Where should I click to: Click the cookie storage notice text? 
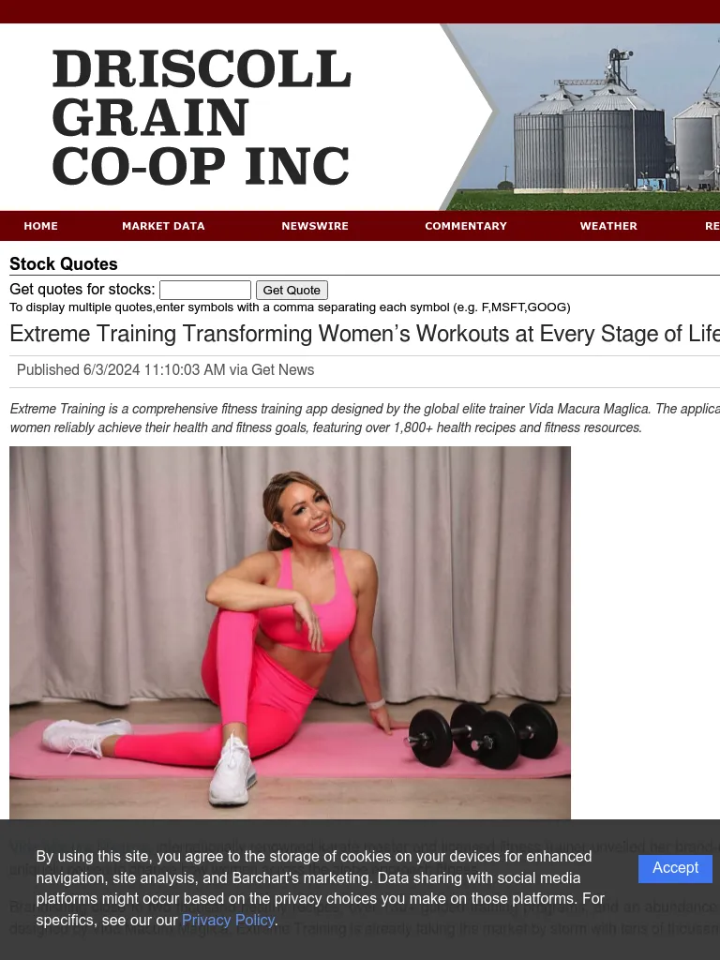pos(321,888)
